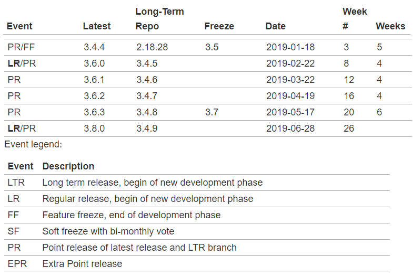The width and height of the screenshot is (413, 278).
Task: Select the 2.18.28 long-term repo cell
Action: point(152,47)
